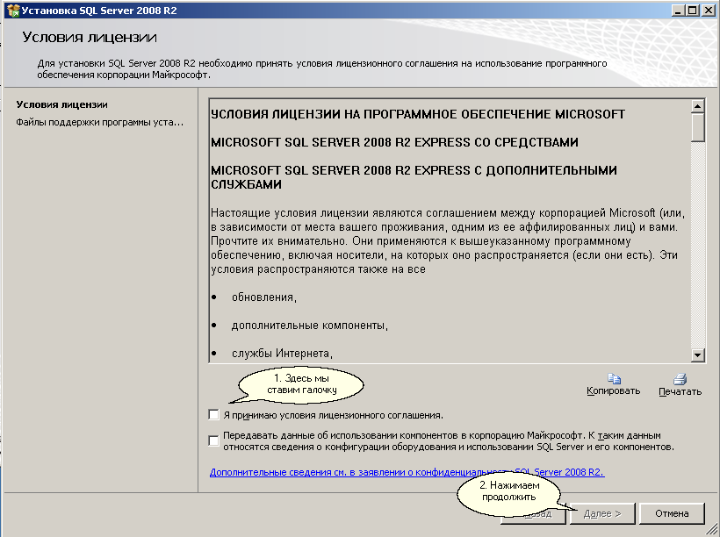The width and height of the screenshot is (720, 537).
Task: Click the scrollbar down arrow icon
Action: click(x=698, y=354)
